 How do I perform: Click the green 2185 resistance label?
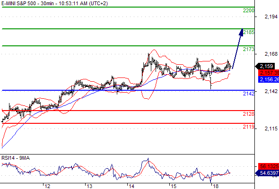click(x=249, y=32)
